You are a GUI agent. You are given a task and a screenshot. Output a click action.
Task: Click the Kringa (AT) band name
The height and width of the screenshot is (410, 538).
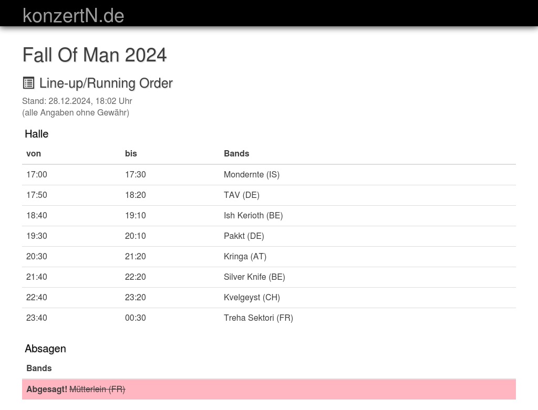click(x=245, y=256)
